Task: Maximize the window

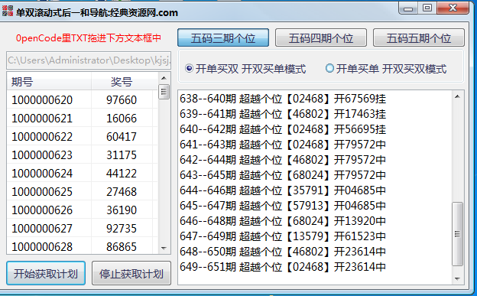Action: [x=427, y=8]
